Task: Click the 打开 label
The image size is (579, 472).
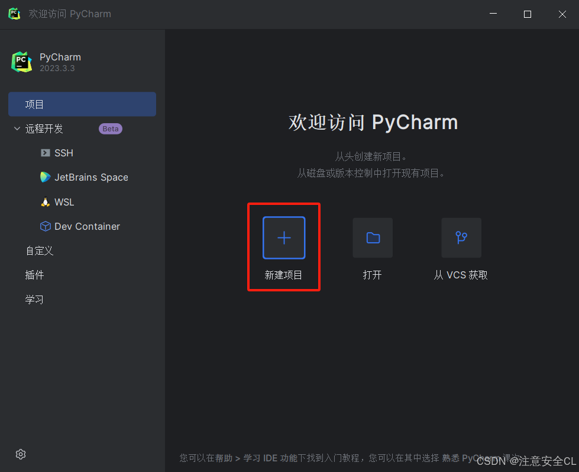Action: [x=372, y=275]
